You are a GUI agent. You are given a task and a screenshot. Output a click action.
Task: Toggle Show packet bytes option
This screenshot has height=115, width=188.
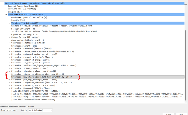tap(8, 110)
